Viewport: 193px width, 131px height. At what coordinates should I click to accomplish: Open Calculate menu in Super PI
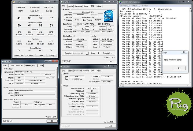pos(125,6)
